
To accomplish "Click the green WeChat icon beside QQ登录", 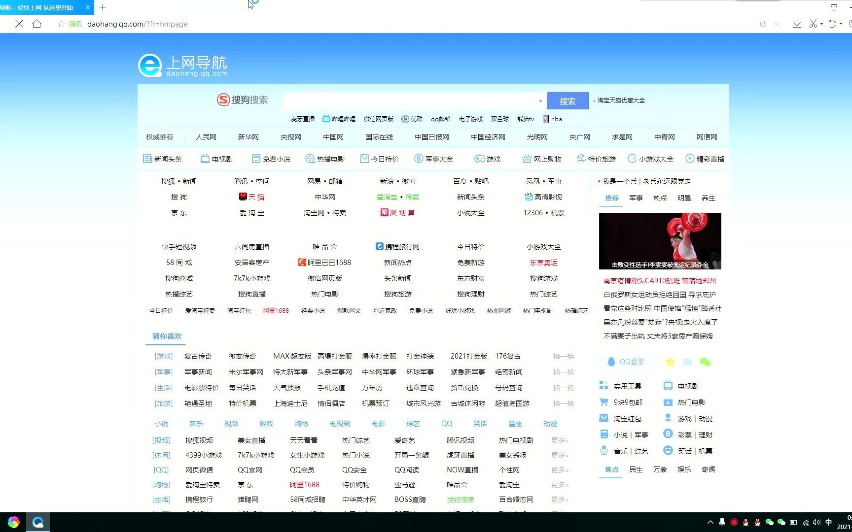I will 705,362.
